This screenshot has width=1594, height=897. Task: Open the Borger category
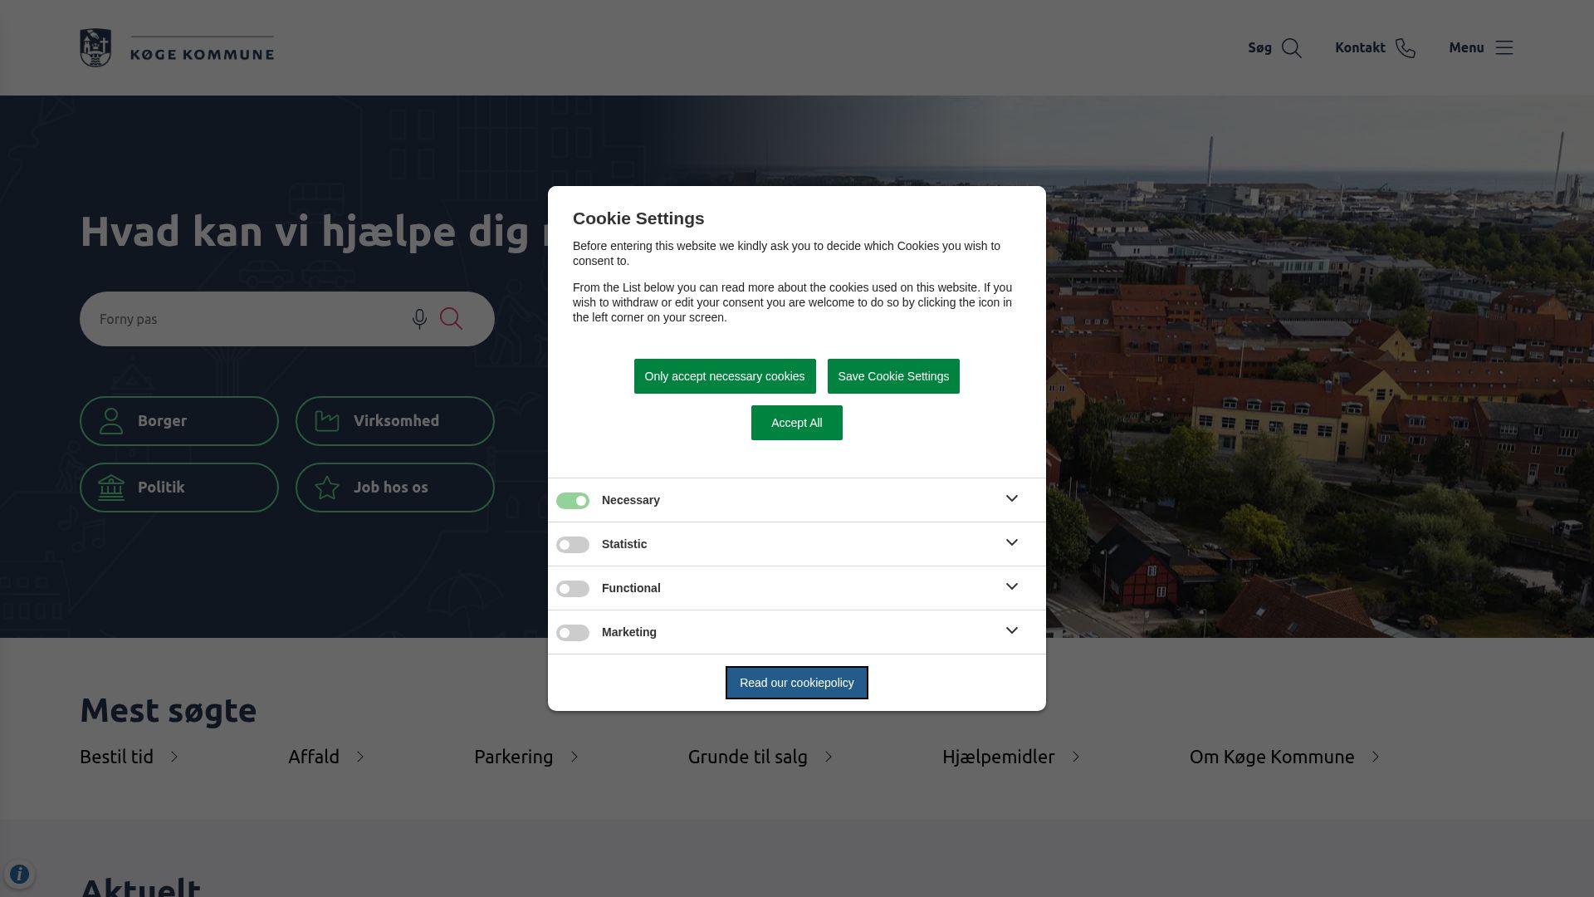point(179,421)
